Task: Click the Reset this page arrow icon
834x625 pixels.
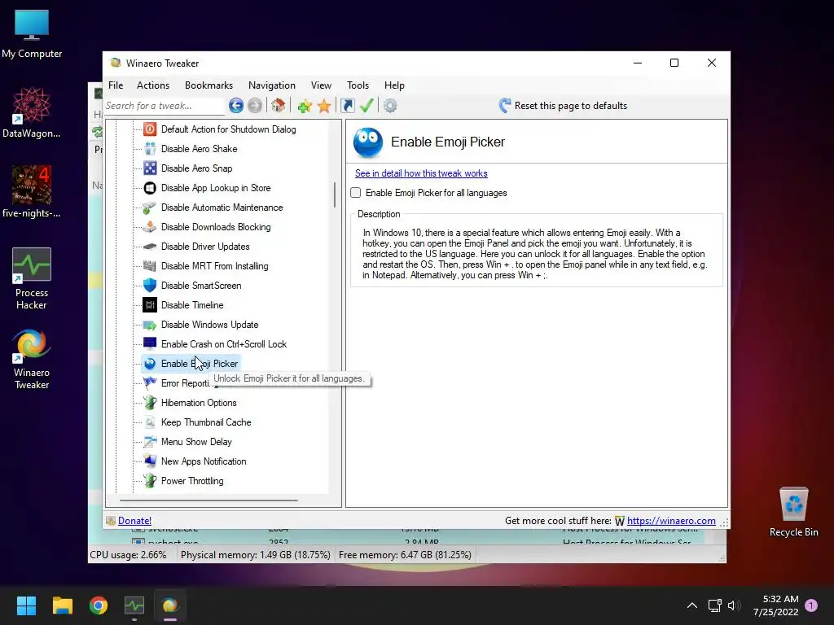Action: [505, 105]
